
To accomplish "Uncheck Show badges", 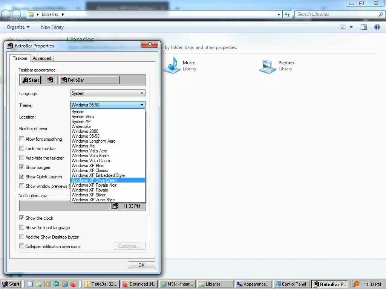I will coord(21,167).
